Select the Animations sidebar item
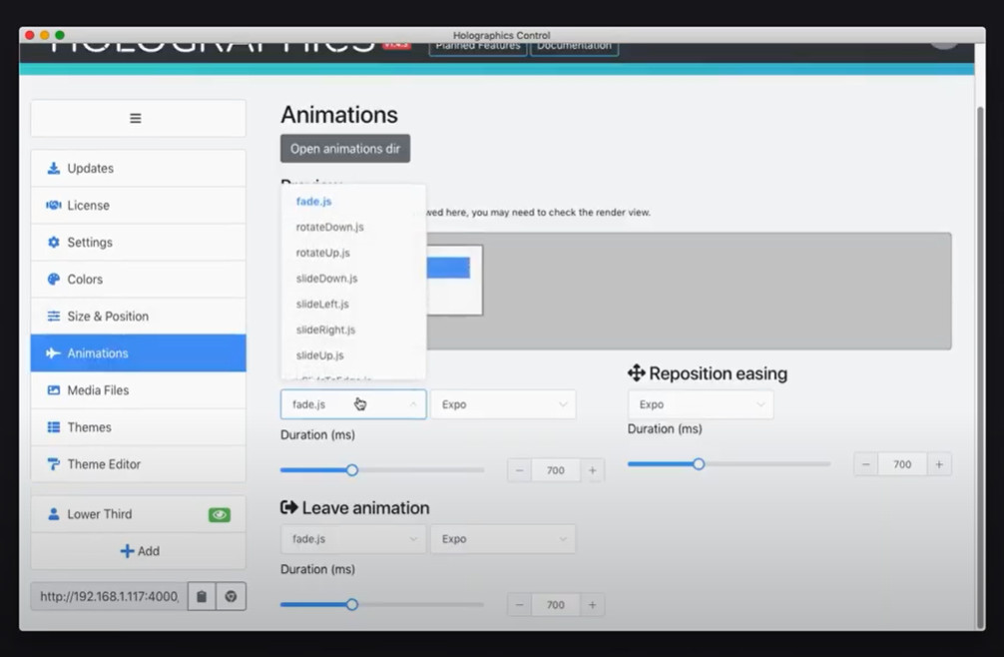The width and height of the screenshot is (1004, 657). [138, 353]
